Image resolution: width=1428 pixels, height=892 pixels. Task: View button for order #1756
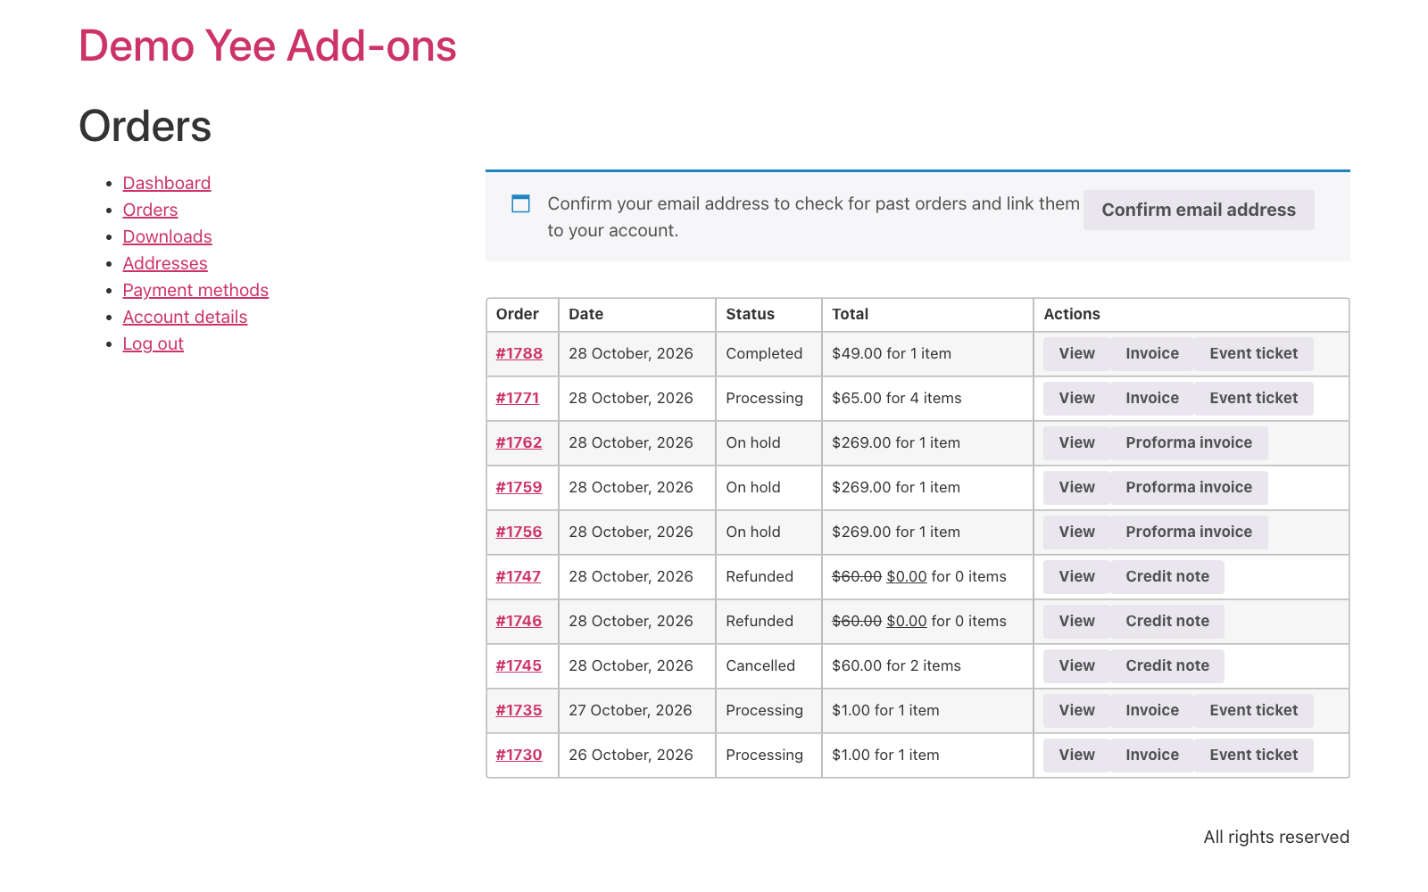pyautogui.click(x=1076, y=532)
